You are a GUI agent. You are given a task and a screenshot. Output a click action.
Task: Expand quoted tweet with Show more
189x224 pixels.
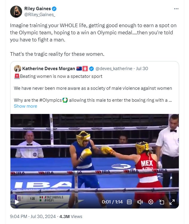point(25,106)
